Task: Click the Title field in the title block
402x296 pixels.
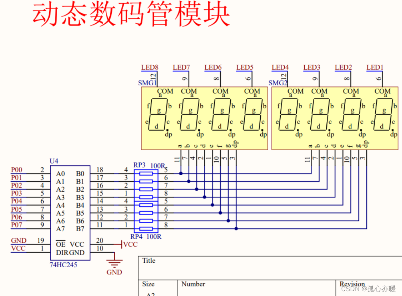Action: coord(149,261)
